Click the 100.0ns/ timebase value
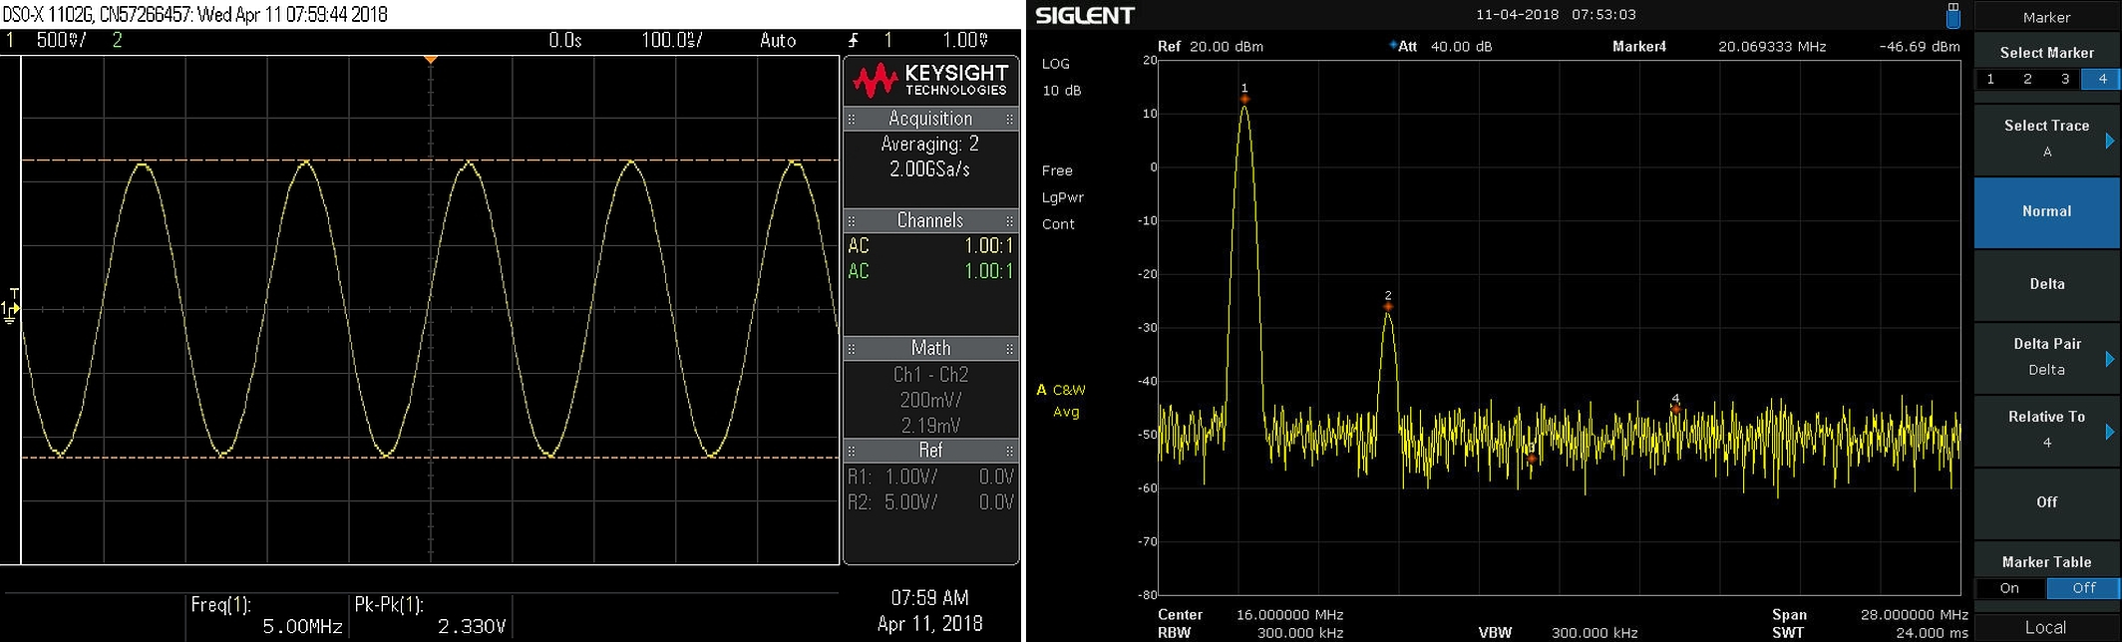Viewport: 2122px width, 642px height. [671, 40]
